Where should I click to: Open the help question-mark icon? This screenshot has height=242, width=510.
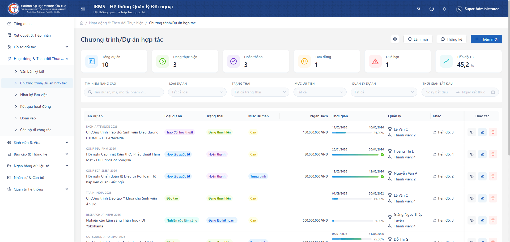click(432, 9)
